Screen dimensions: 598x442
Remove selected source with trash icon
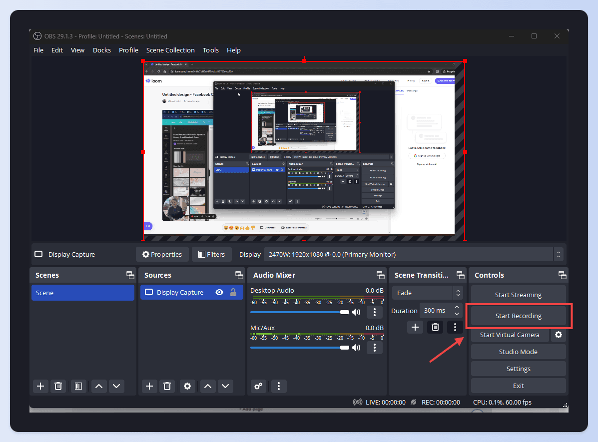pyautogui.click(x=167, y=386)
